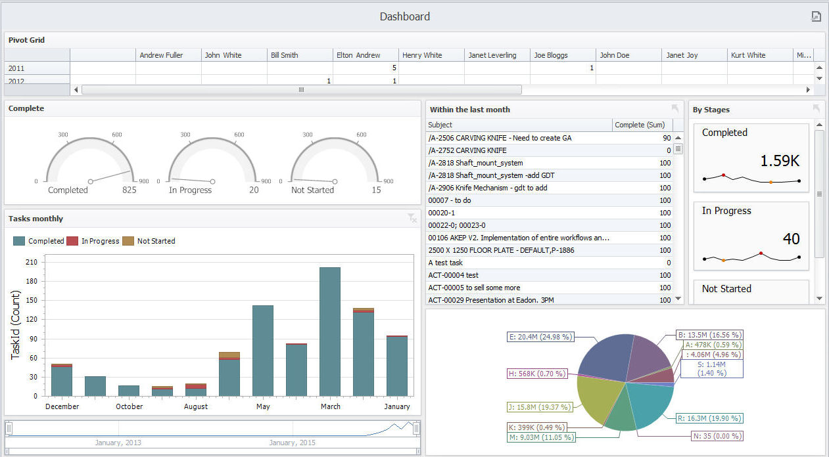Click the By Stages scroll-up arrow
The width and height of the screenshot is (829, 457).
(819, 124)
